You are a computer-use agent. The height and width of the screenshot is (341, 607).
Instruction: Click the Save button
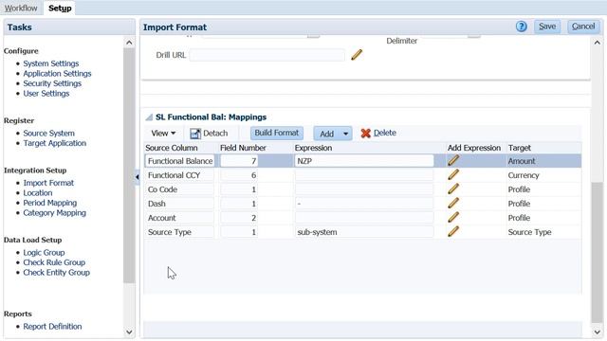(x=547, y=27)
